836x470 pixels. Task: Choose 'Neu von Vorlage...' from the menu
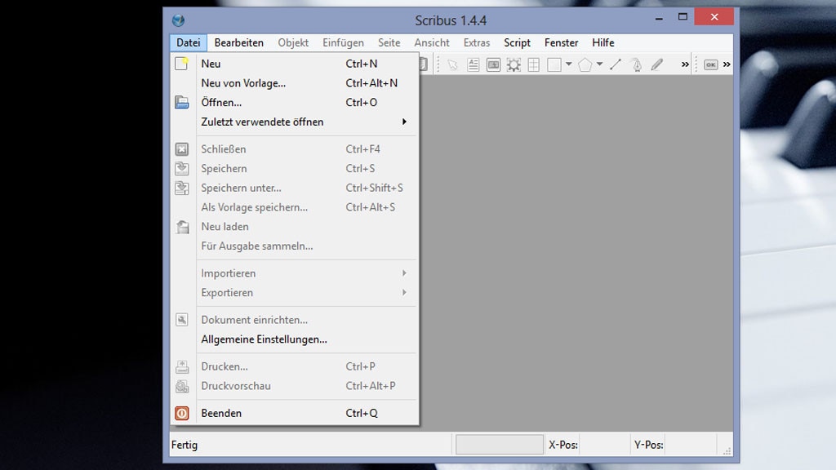point(243,83)
